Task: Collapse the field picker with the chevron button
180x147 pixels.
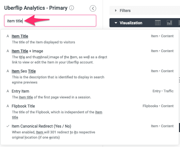Action: coord(93,8)
